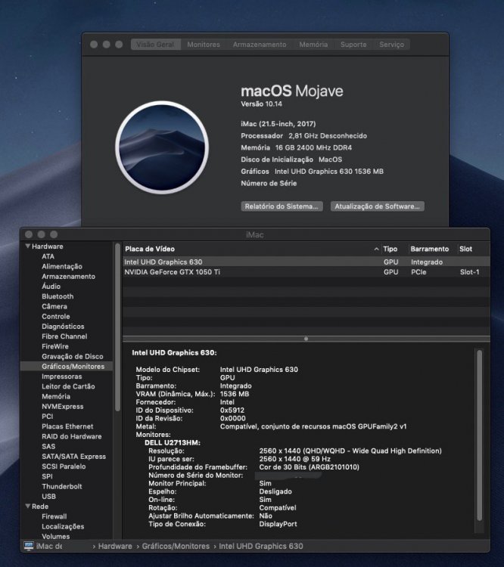Open USB entry in Hardware list
The width and height of the screenshot is (504, 567).
[49, 497]
